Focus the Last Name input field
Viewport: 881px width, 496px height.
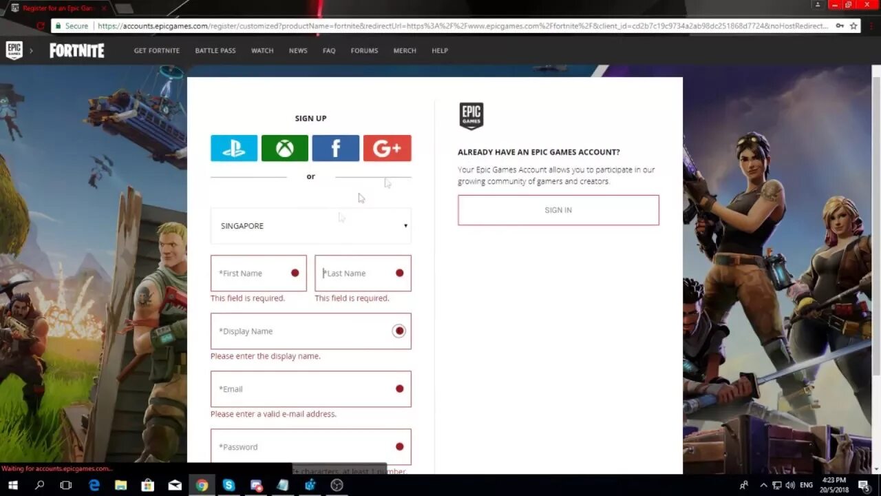click(363, 273)
